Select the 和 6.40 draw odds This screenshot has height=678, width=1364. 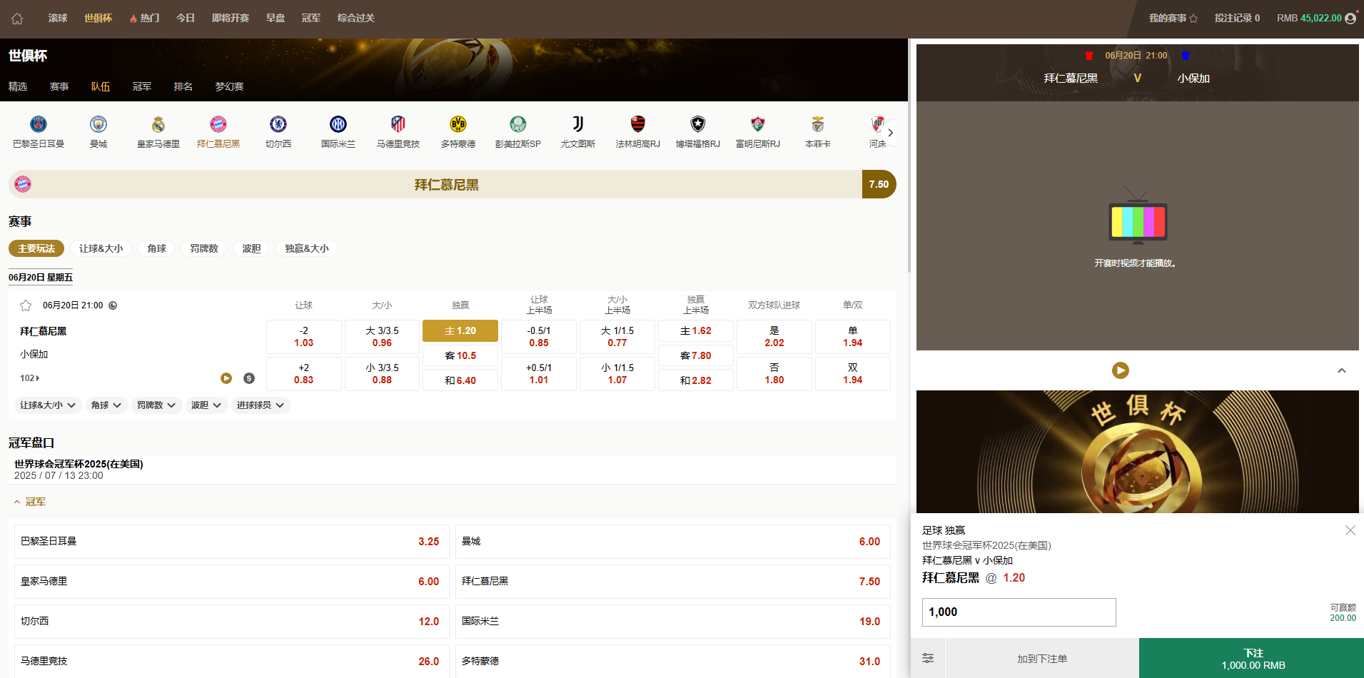click(460, 380)
